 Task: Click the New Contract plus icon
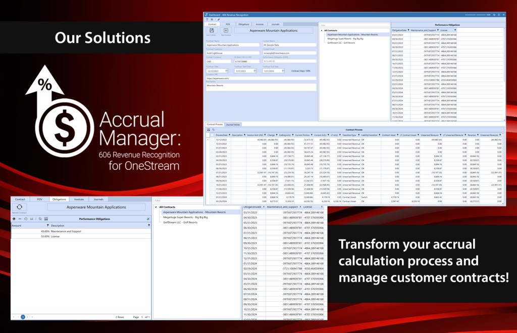point(226,31)
